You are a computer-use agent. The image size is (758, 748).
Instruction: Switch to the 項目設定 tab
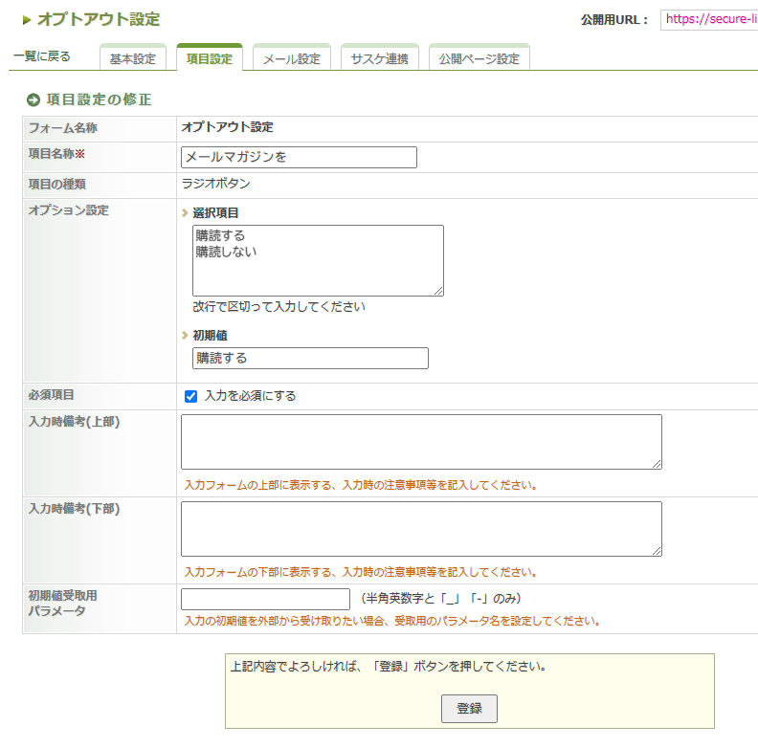click(209, 58)
